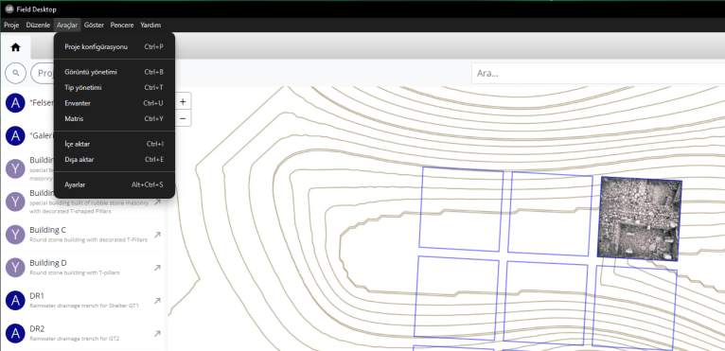Open the Pencere menu
This screenshot has height=351, width=725.
[122, 25]
